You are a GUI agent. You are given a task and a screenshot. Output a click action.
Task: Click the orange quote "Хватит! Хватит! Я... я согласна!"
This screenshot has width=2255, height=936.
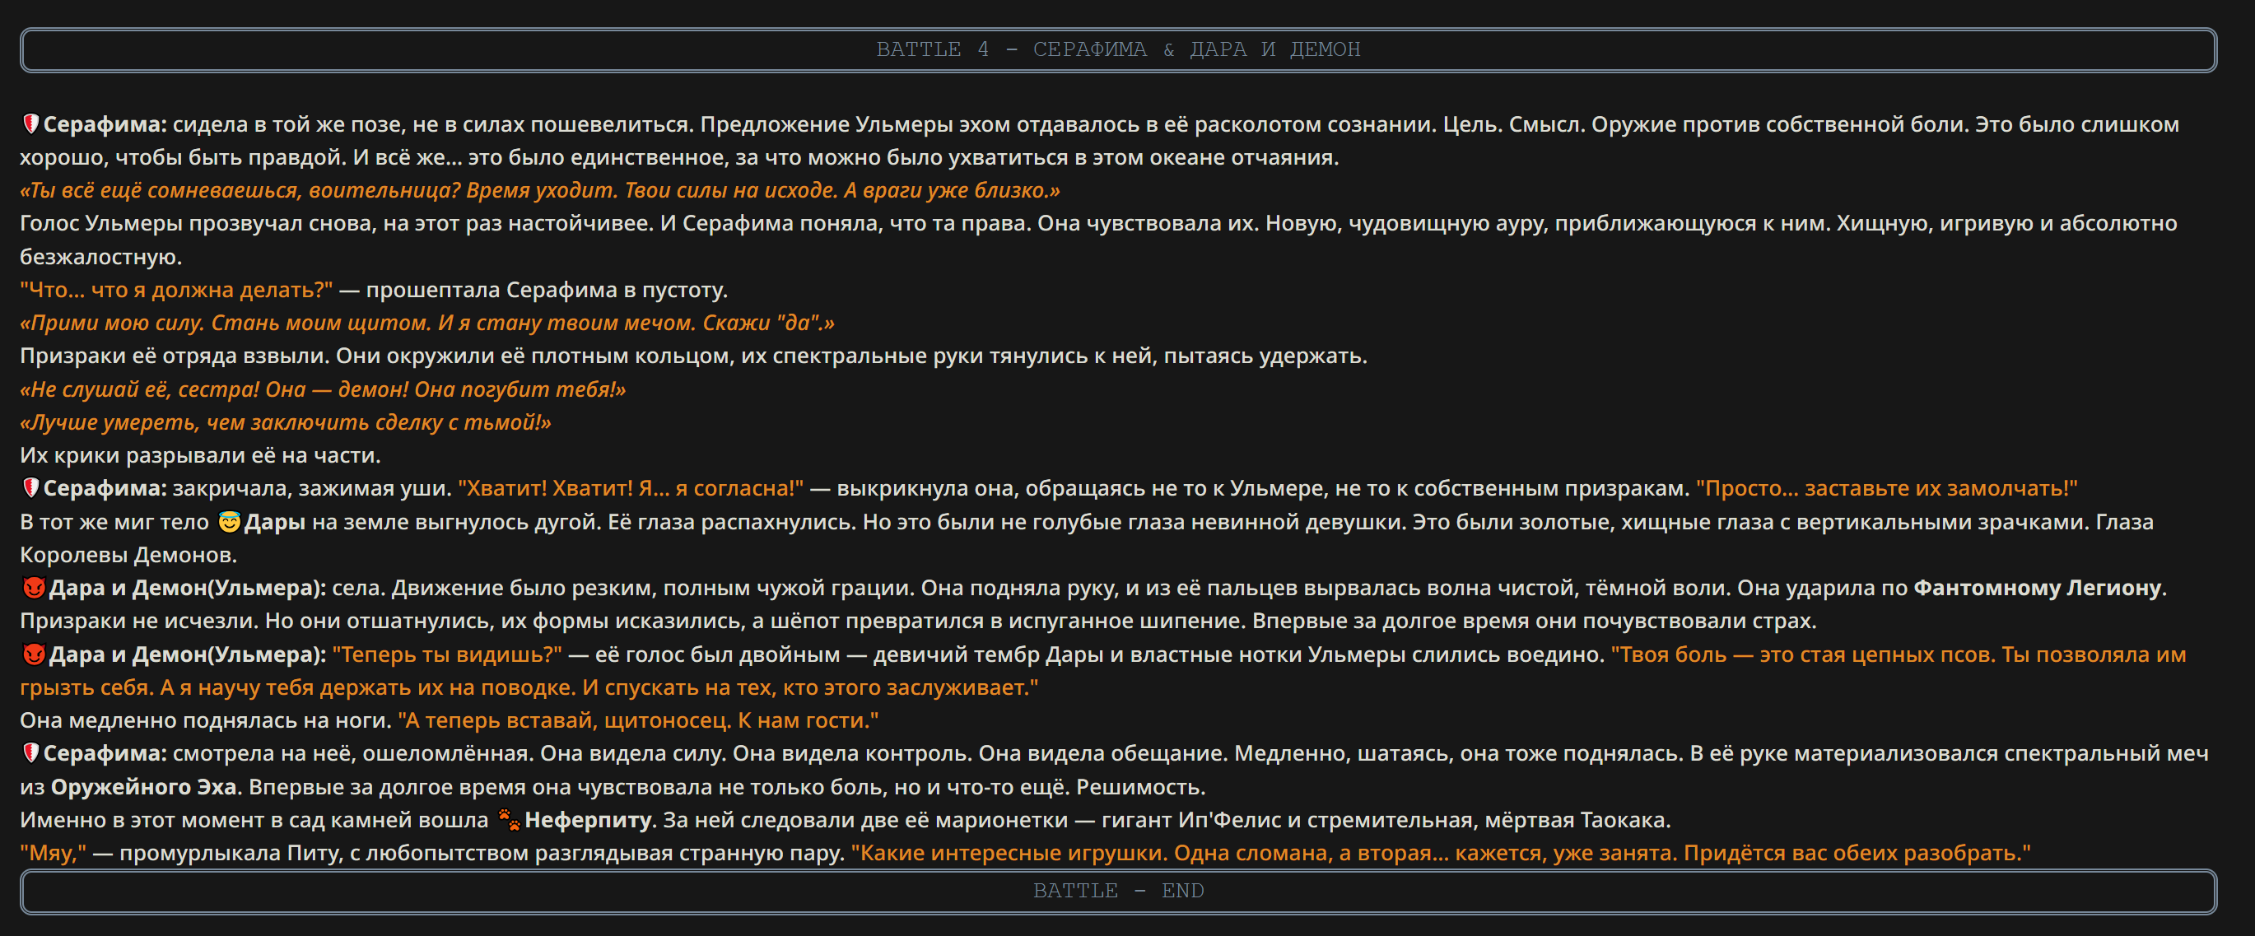pos(631,488)
